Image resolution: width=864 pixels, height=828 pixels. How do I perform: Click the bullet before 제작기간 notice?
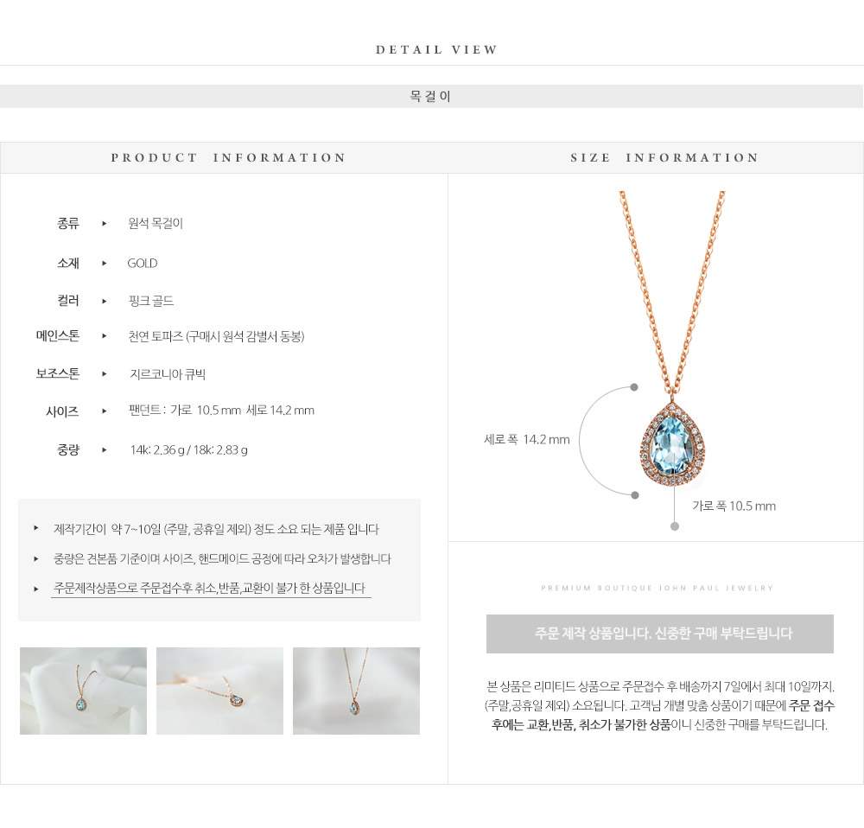35,528
